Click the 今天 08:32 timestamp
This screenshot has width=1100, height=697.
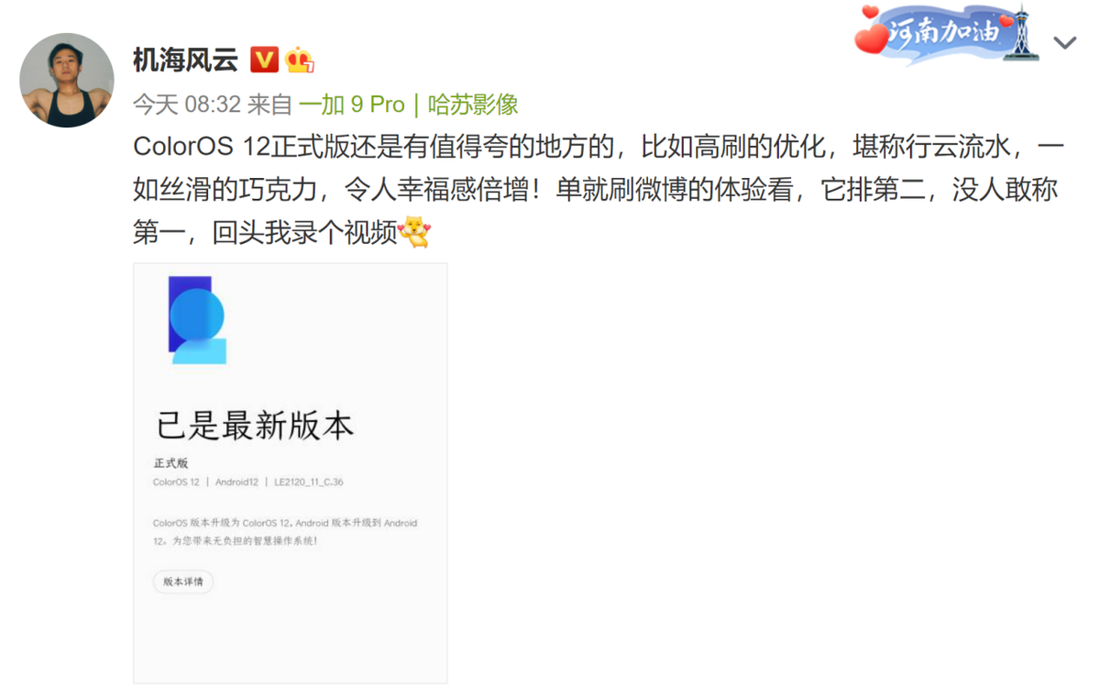click(187, 105)
